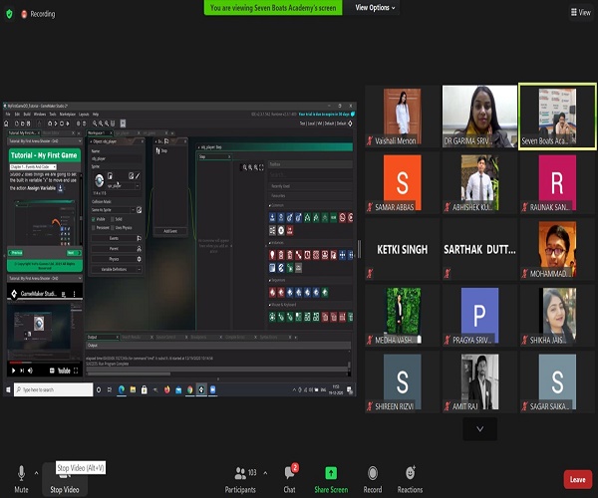Play the embedded YouTube video
Screen dimensions: 598x498
[x=13, y=371]
